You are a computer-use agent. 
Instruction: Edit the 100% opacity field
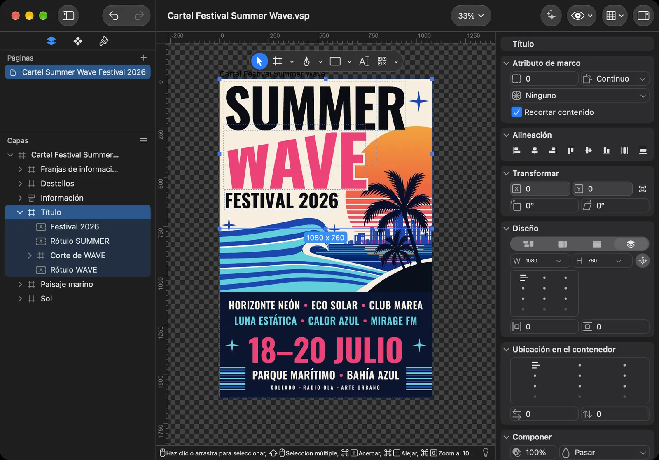pos(533,452)
